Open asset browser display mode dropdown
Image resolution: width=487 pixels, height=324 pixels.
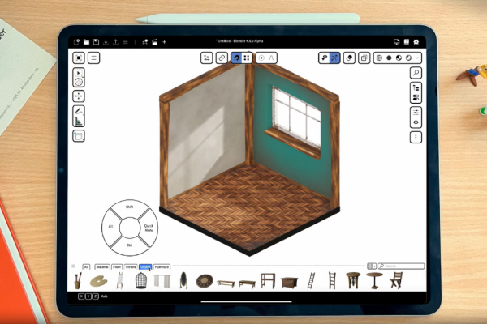pos(373,266)
